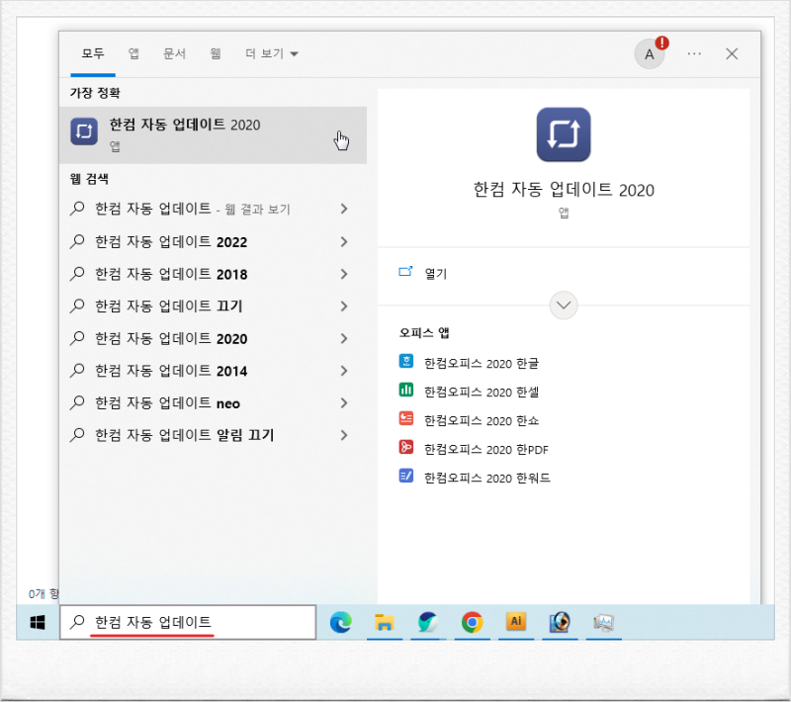The image size is (791, 702).
Task: Launch Microsoft Edge from taskbar
Action: [x=341, y=622]
